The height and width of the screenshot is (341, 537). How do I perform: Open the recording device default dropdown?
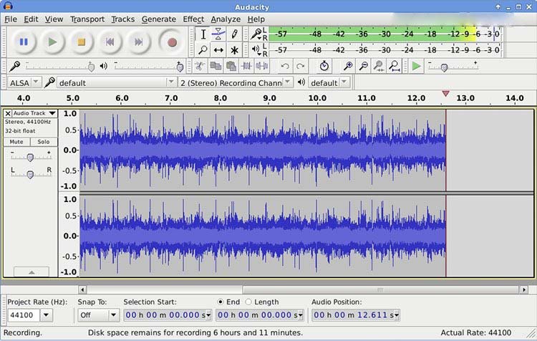click(x=117, y=82)
